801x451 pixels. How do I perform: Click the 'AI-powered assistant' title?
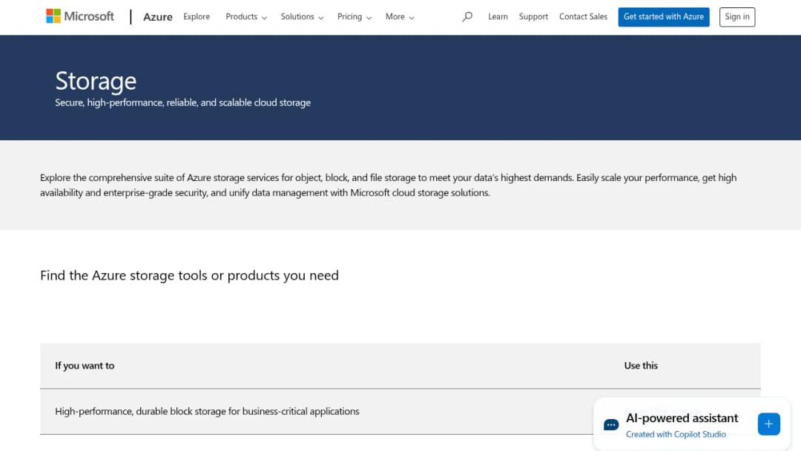pos(682,418)
